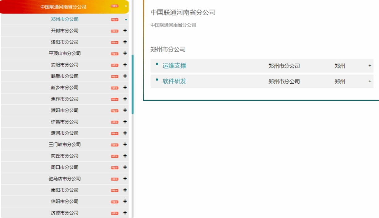
Task: Click the NEW badge on 商丘市分公司
Action: 115,157
